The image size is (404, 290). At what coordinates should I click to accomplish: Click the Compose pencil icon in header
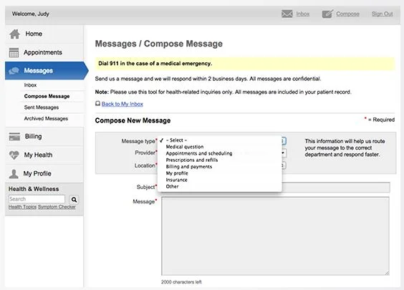[x=327, y=14]
